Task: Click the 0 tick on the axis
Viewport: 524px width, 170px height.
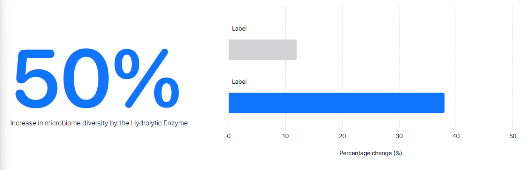Action: [229, 136]
